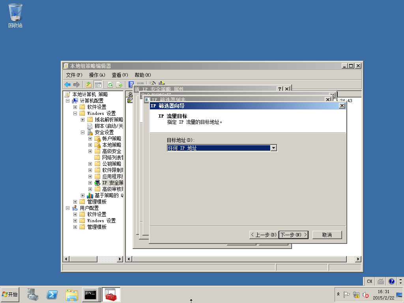Click the Forward arrow in Group Policy Editor toolbar

coord(77,84)
